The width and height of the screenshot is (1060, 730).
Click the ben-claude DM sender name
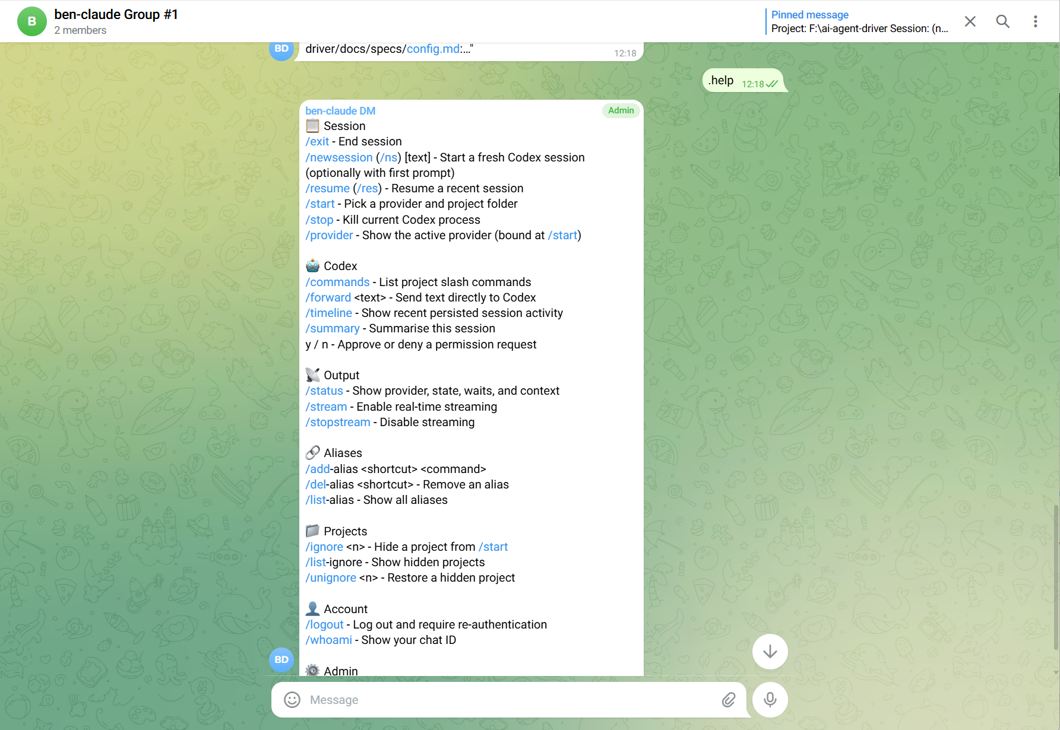pyautogui.click(x=340, y=111)
